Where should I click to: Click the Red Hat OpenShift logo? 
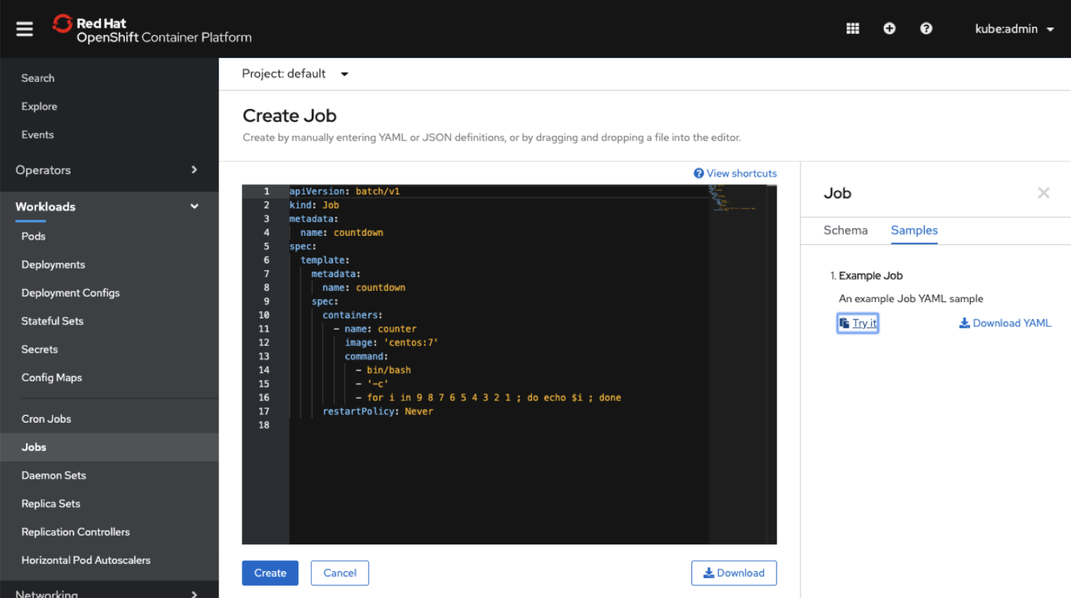click(152, 29)
